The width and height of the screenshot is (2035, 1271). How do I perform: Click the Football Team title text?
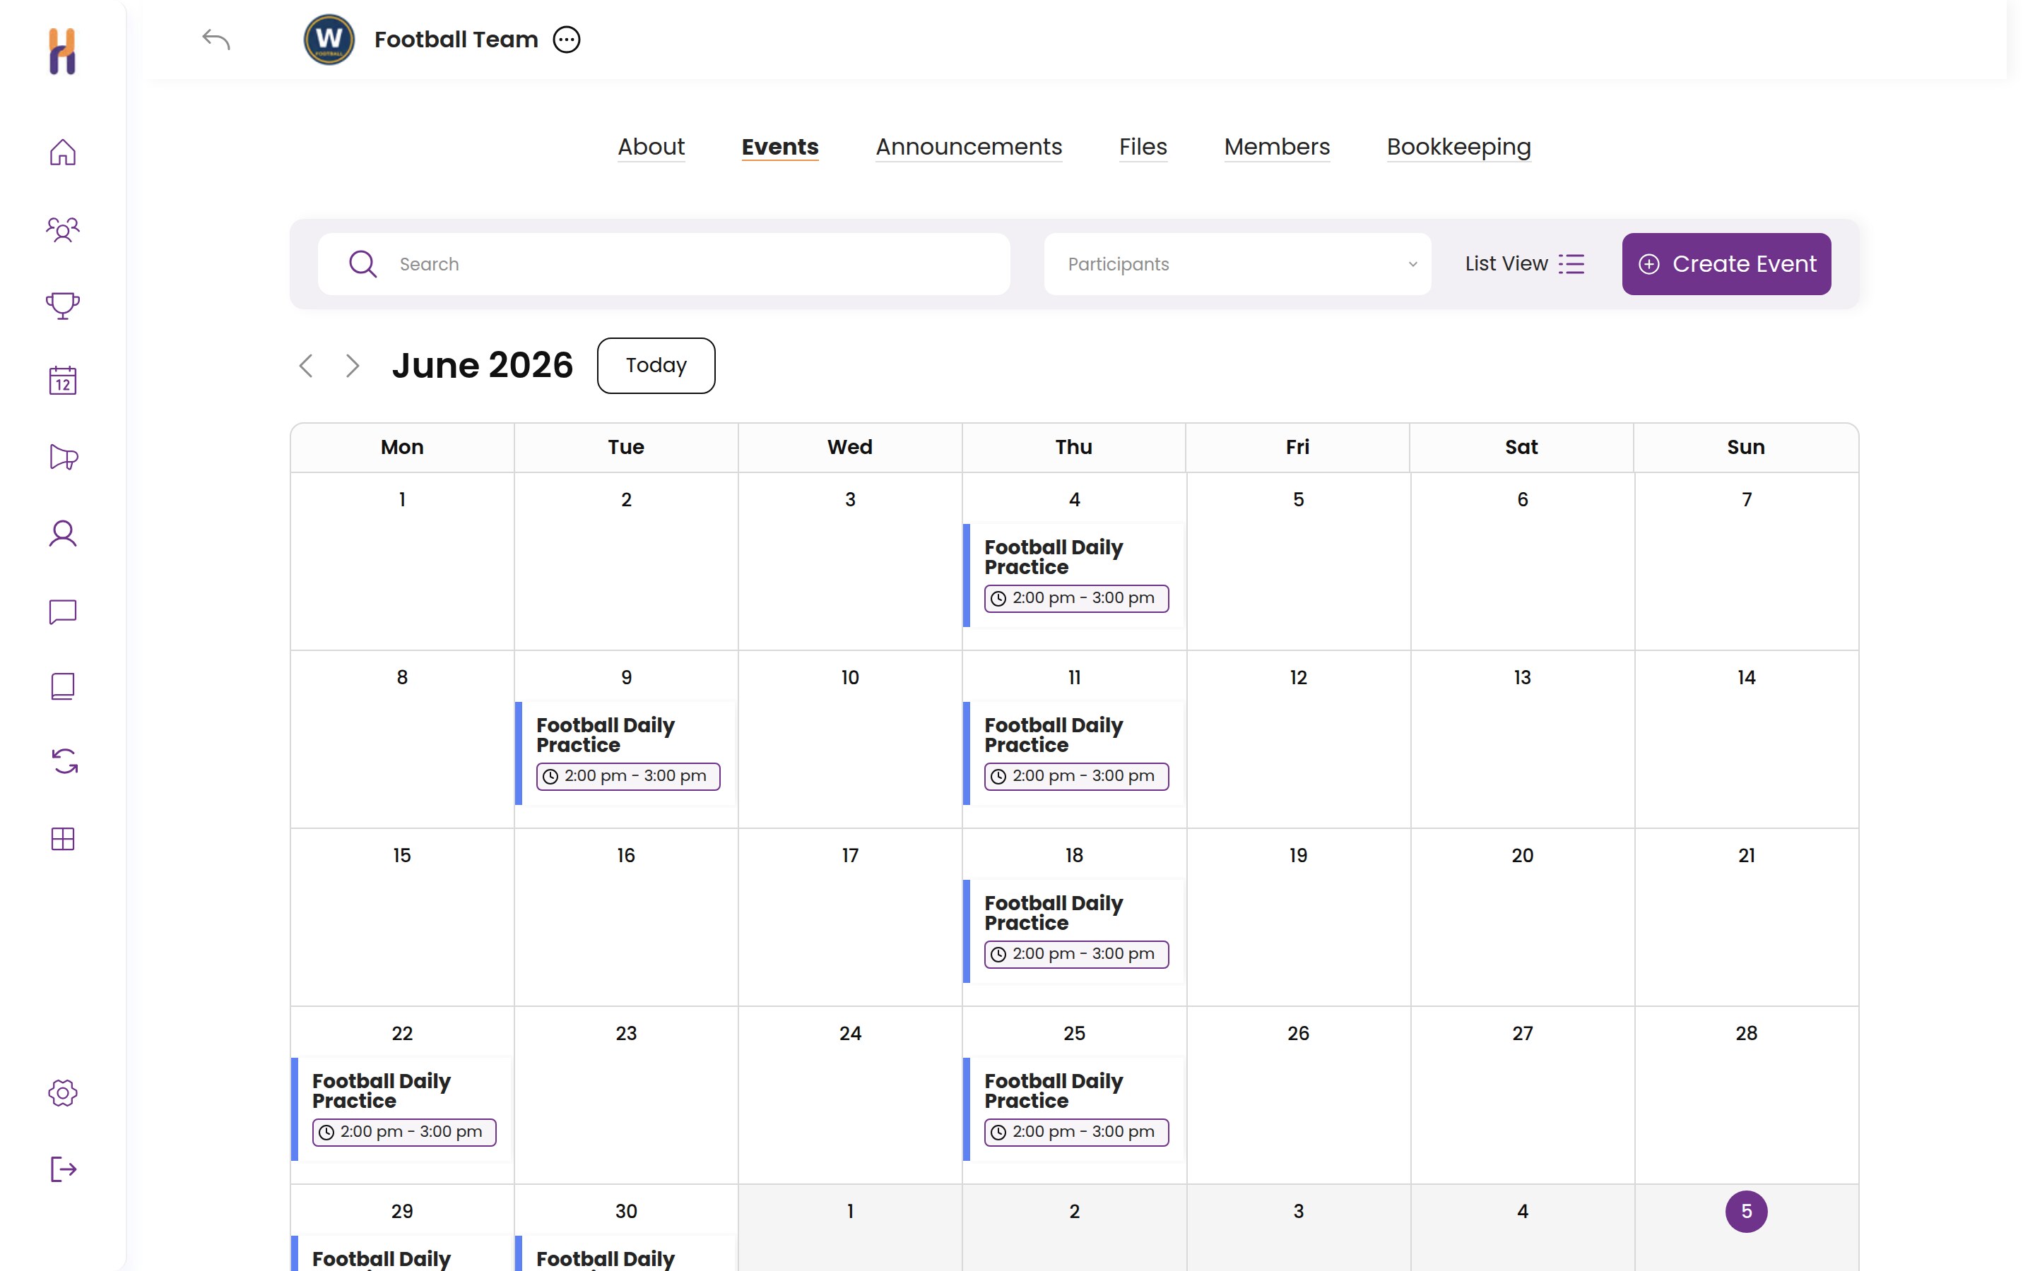pyautogui.click(x=456, y=40)
